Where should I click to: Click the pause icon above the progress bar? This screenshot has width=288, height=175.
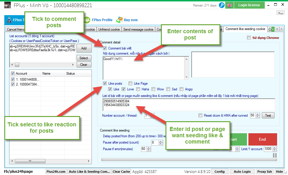click(x=275, y=155)
